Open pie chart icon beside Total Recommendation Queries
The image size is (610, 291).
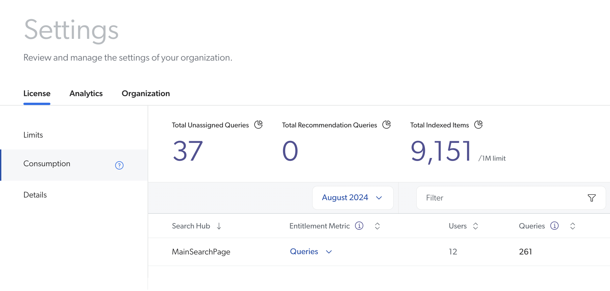(387, 124)
